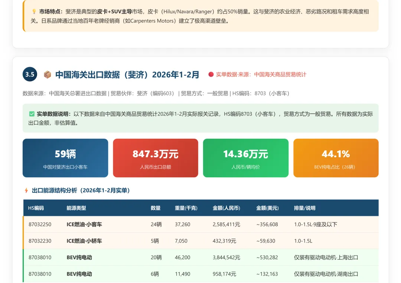This screenshot has width=401, height=283.
Task: Click the 3.5 section number badge
Action: click(x=30, y=74)
